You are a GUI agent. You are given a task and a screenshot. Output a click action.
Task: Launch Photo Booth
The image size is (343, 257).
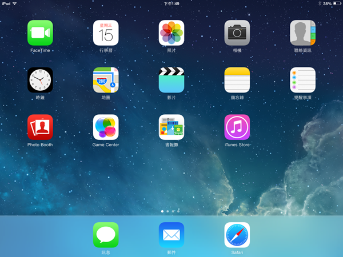[x=40, y=127]
